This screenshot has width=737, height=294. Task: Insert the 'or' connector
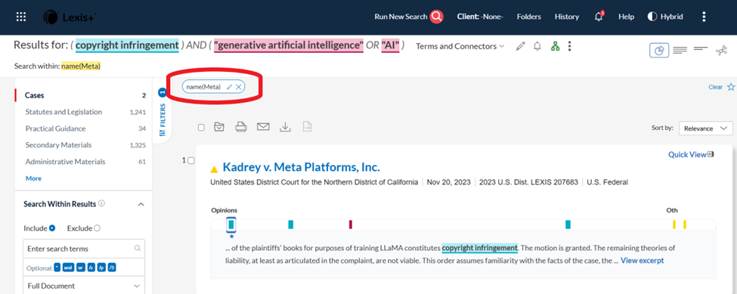click(x=81, y=268)
